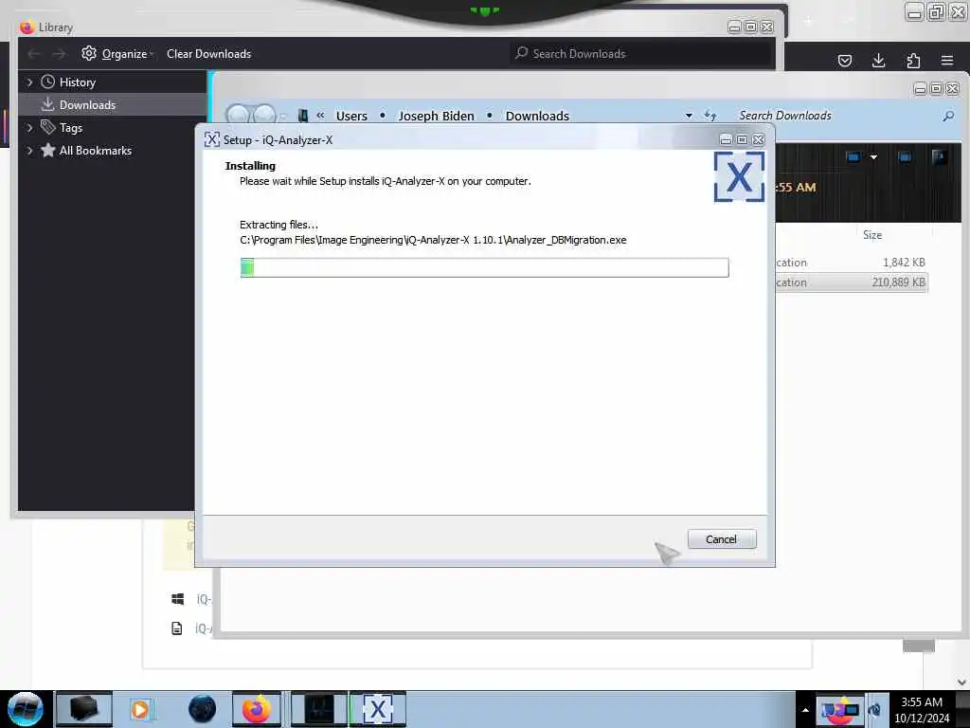Click taskbar clock showing 3:55 AM
970x728 pixels.
click(922, 710)
